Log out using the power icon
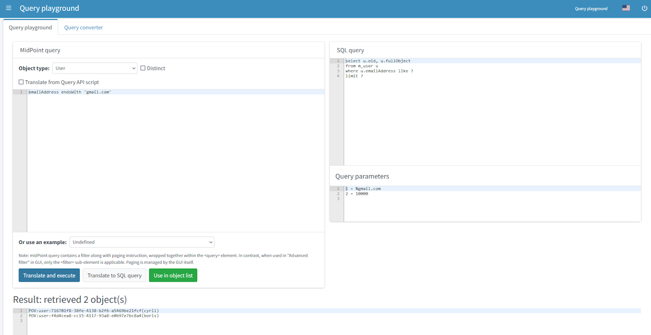The height and width of the screenshot is (335, 651). point(644,8)
